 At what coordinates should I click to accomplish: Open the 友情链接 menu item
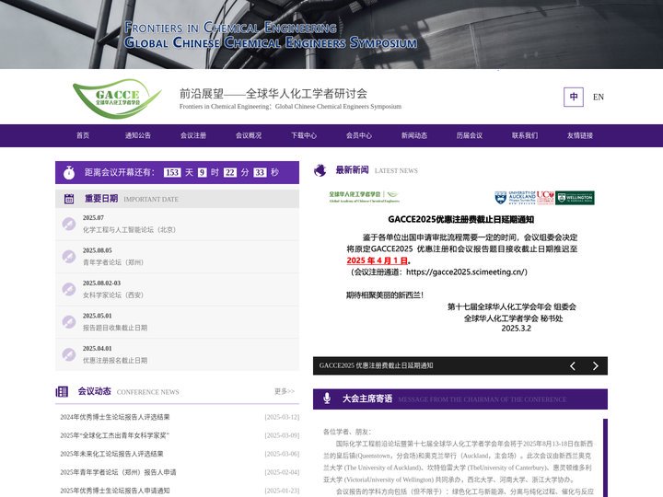580,135
